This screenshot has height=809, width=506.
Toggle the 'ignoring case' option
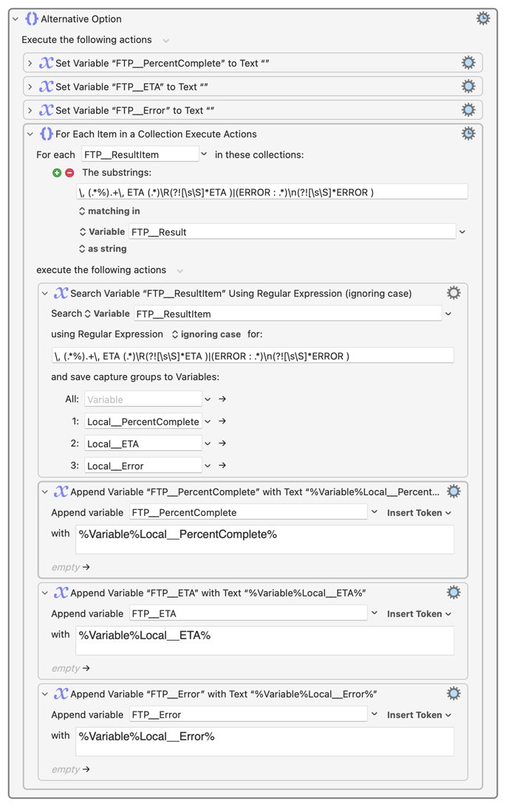click(x=206, y=334)
